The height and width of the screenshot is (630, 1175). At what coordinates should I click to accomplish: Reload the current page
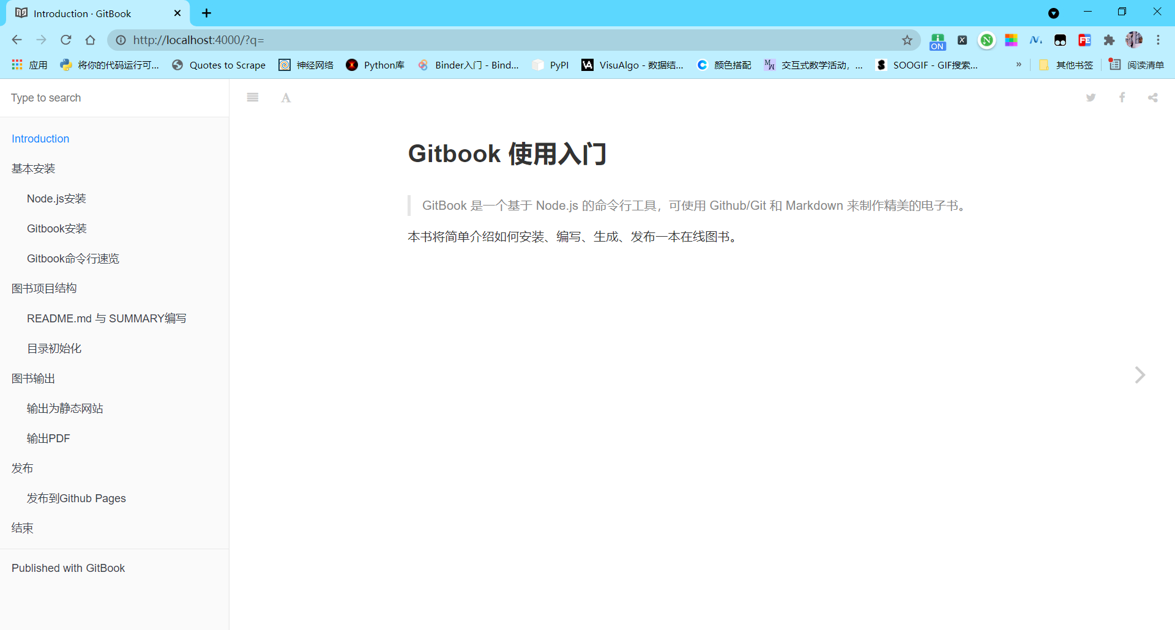click(x=65, y=40)
